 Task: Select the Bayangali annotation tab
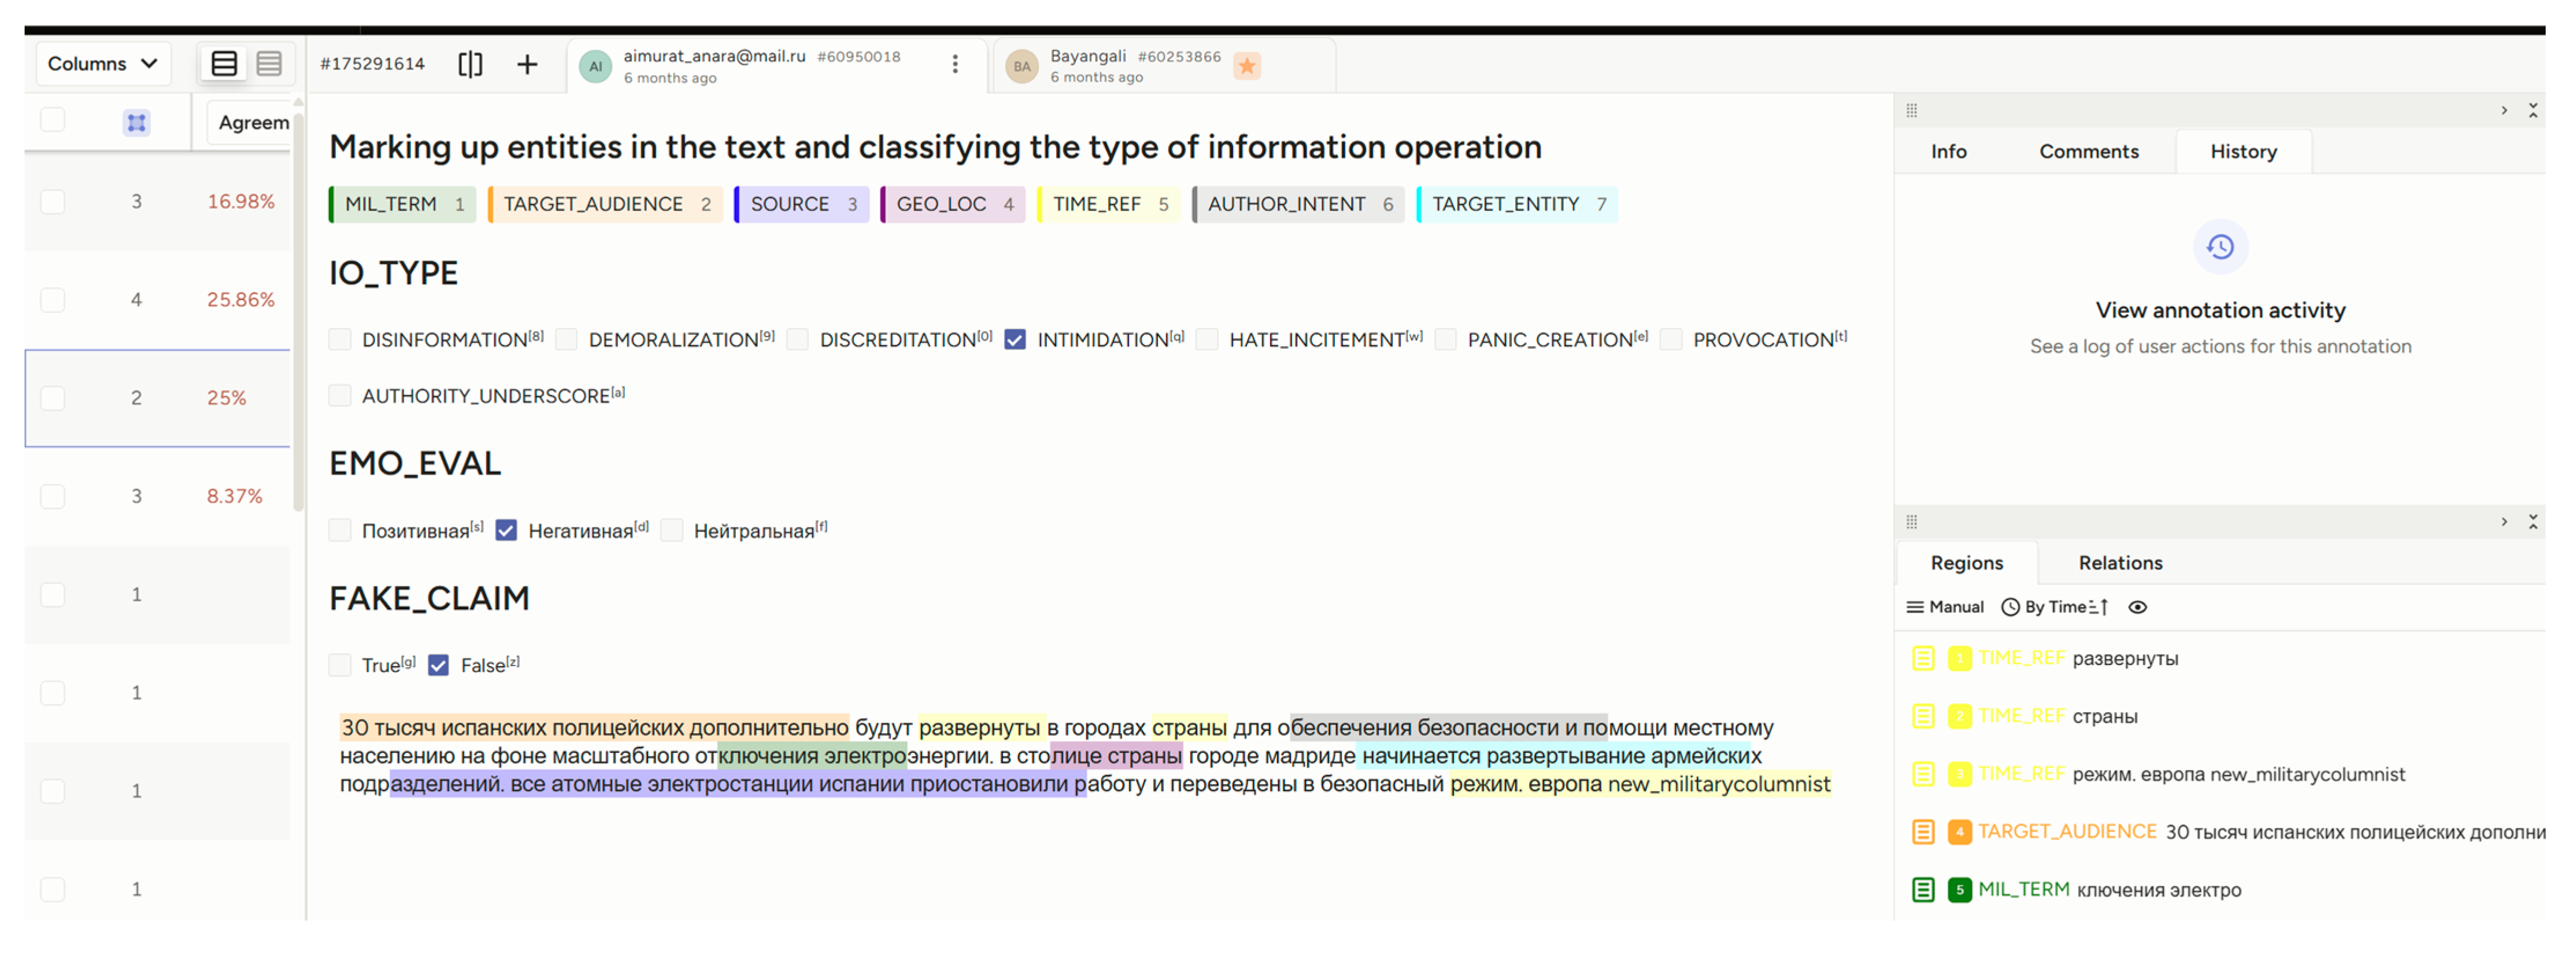pos(1130,66)
